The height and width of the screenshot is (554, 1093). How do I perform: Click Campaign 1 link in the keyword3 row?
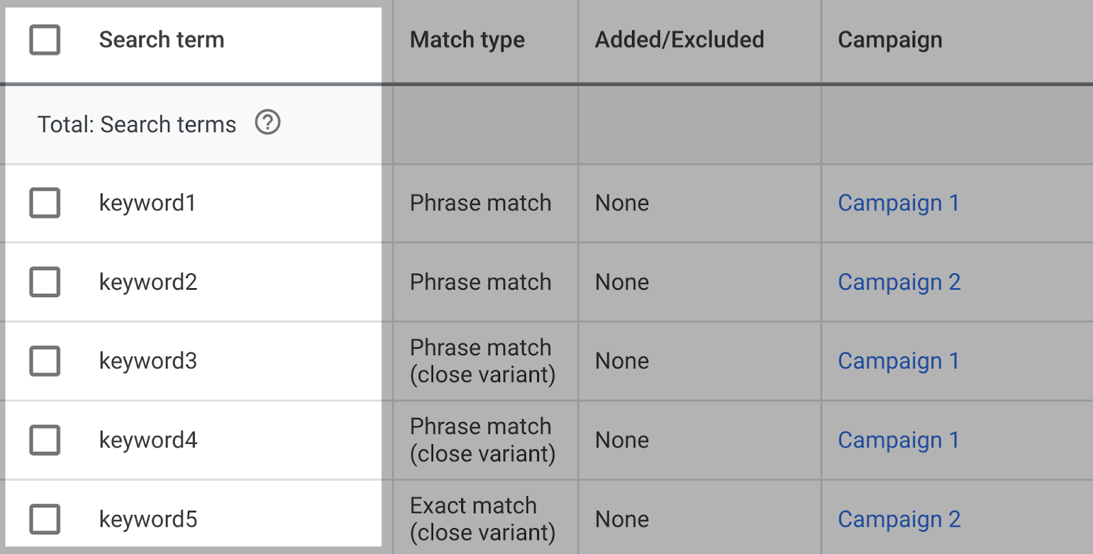point(898,361)
